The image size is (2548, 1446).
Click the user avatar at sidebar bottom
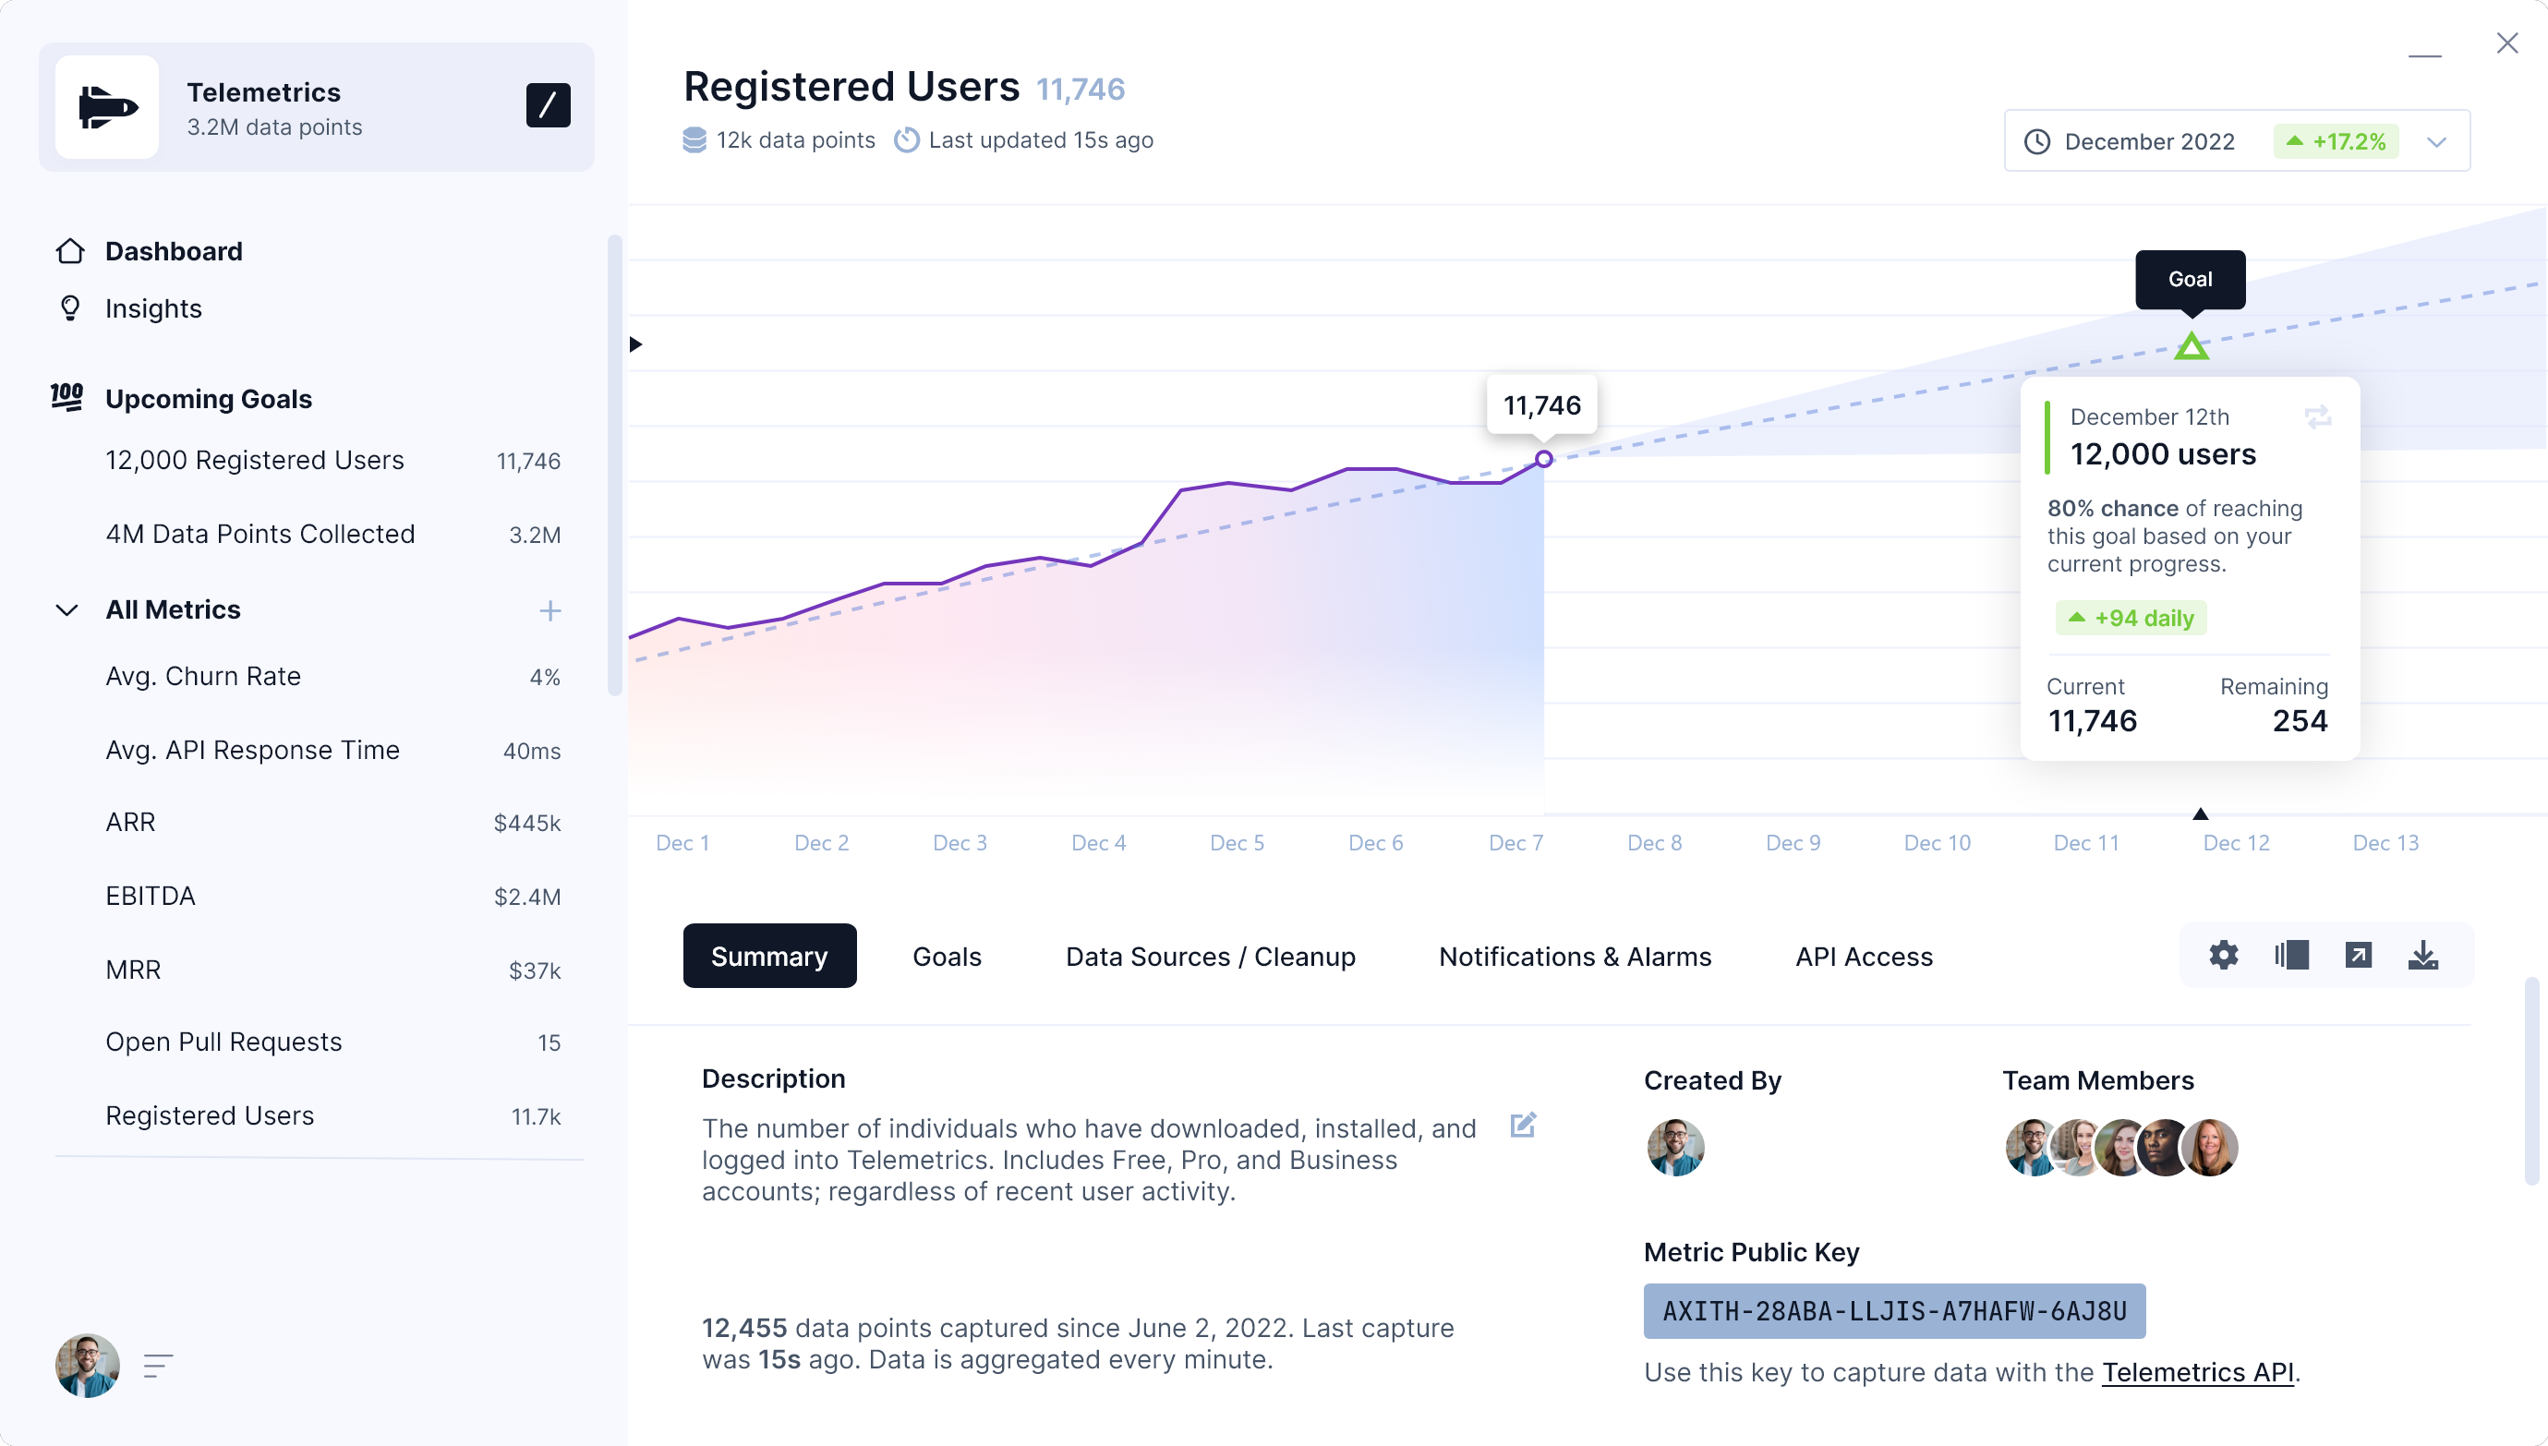click(88, 1366)
